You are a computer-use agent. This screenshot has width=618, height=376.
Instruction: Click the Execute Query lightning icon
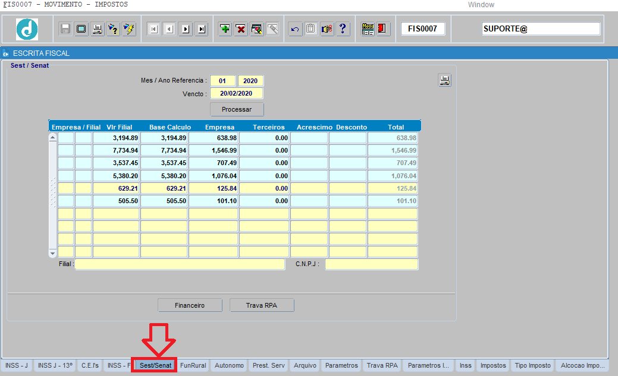click(x=129, y=29)
